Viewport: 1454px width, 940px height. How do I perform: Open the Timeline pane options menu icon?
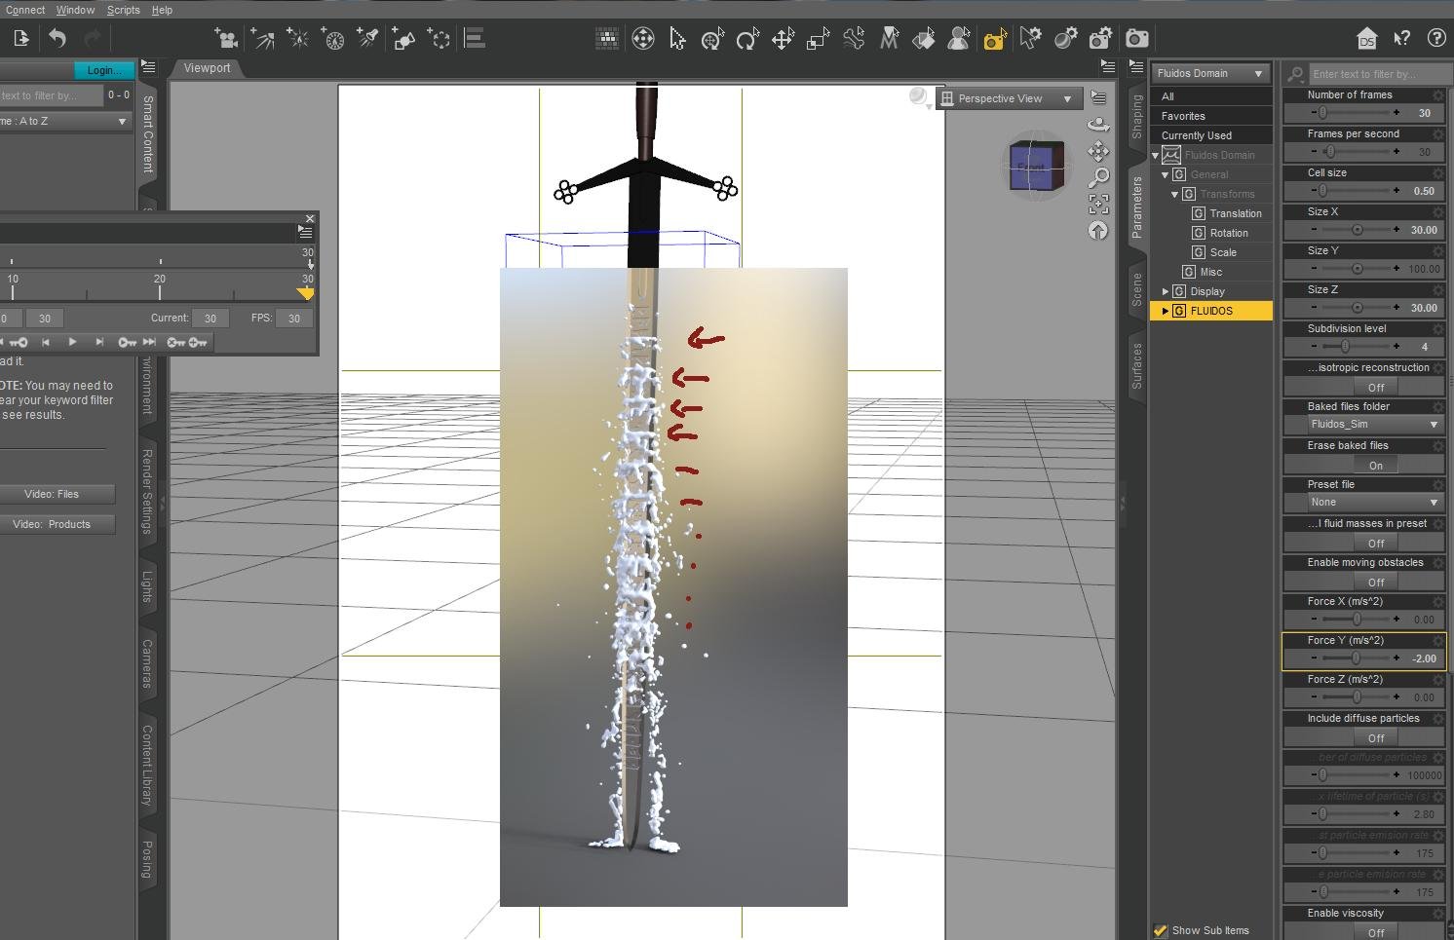[305, 232]
